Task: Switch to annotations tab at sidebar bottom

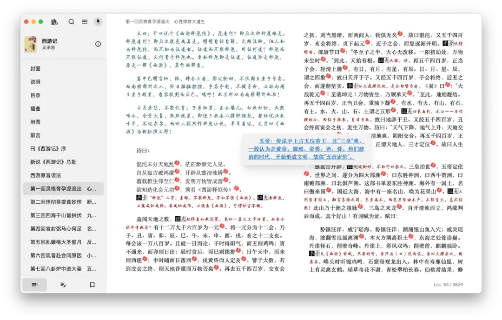Action: click(63, 285)
